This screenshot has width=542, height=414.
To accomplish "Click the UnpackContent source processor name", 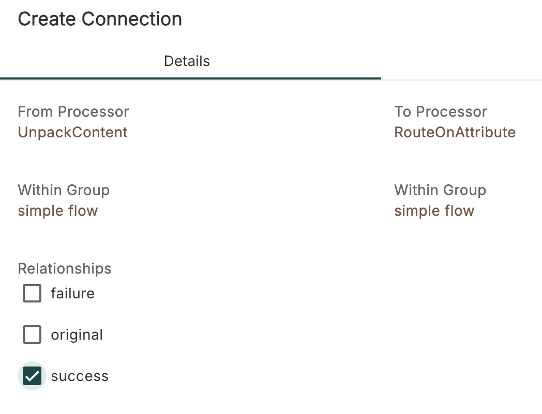I will [x=72, y=133].
